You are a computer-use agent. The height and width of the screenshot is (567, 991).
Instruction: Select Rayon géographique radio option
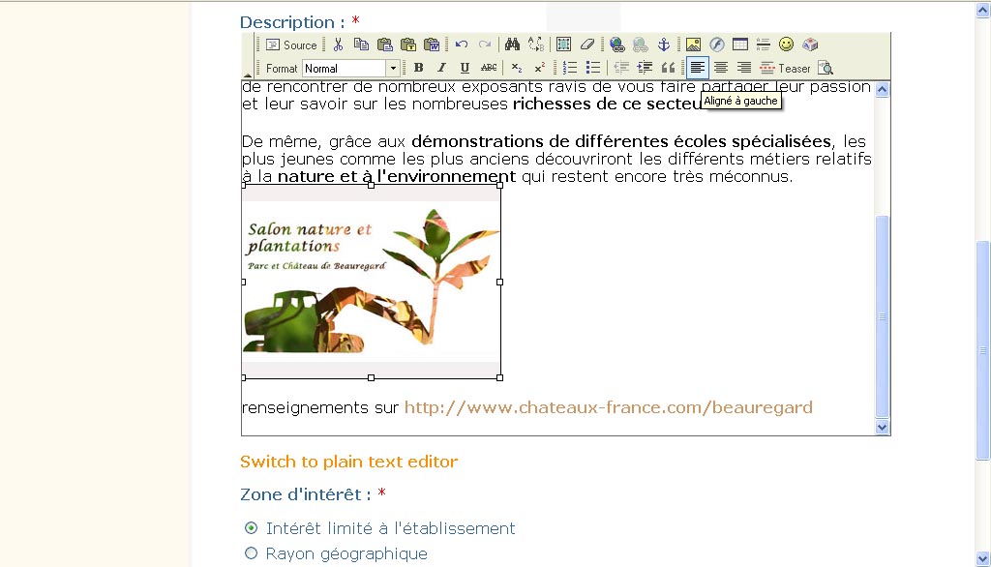pos(251,553)
